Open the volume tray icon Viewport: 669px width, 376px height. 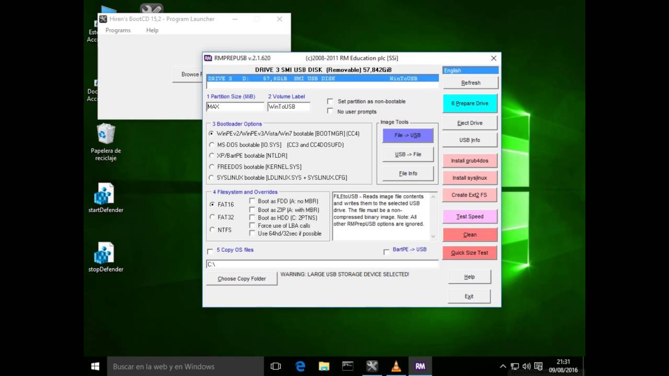tap(526, 367)
